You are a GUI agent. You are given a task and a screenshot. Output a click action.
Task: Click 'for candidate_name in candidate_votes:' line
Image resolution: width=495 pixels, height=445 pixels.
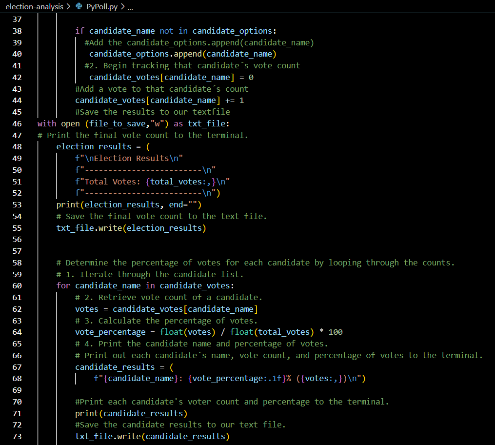pos(145,286)
